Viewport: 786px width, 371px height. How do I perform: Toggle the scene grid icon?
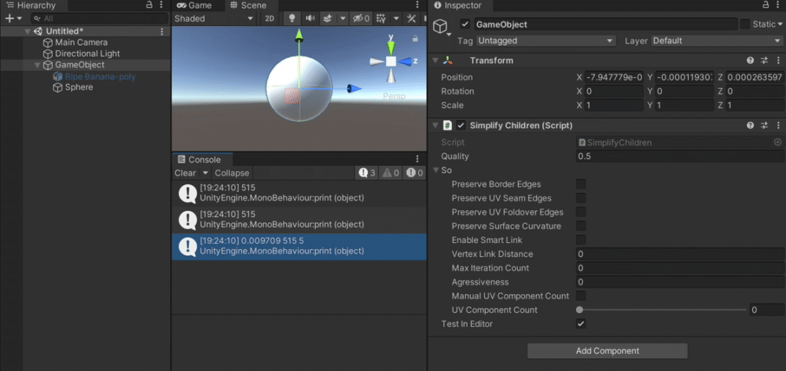tap(381, 19)
